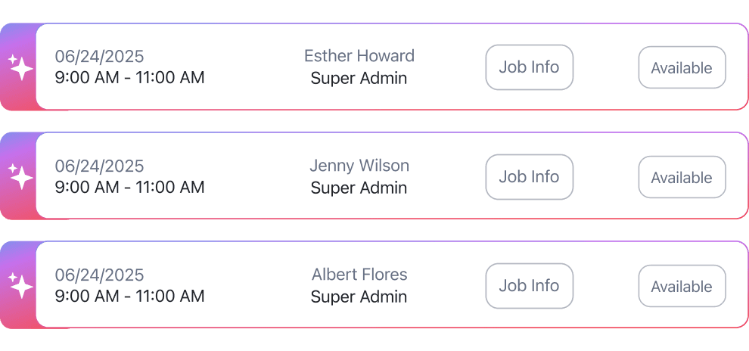Click the sparkle icon on Albert Flores's card
The image size is (749, 351).
tap(20, 285)
